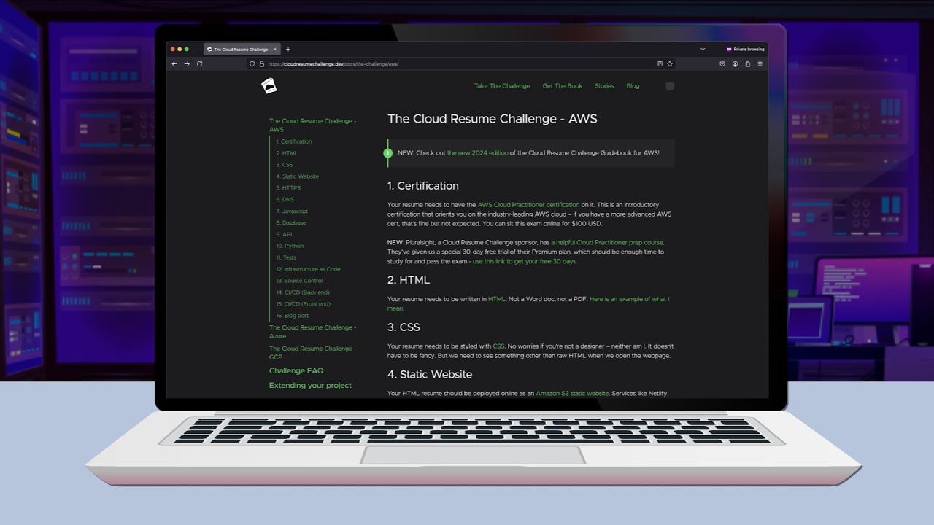Jump to 14. CI/CD (Back end) in sidebar
Viewport: 934px width, 525px height.
[x=303, y=292]
